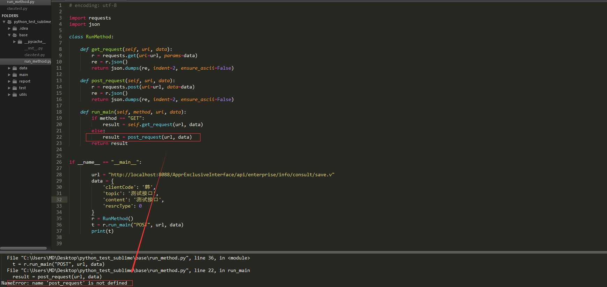Click the 'print(t)' statement

point(103,231)
